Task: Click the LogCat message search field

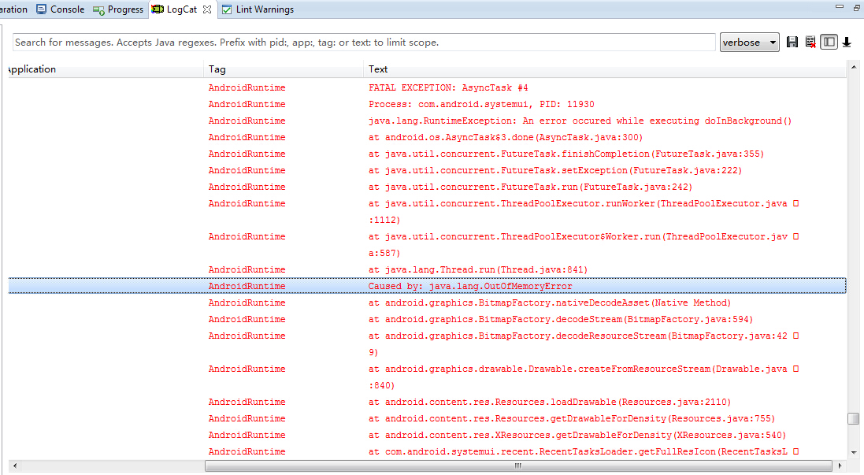Action: click(x=364, y=43)
